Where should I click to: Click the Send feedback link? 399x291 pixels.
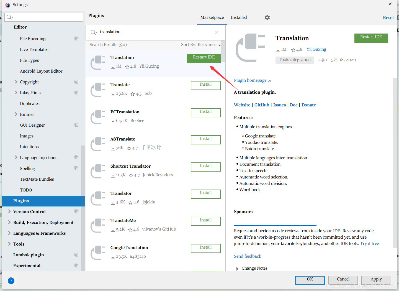click(248, 256)
